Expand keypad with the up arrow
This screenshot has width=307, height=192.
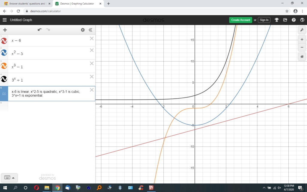click(13, 178)
